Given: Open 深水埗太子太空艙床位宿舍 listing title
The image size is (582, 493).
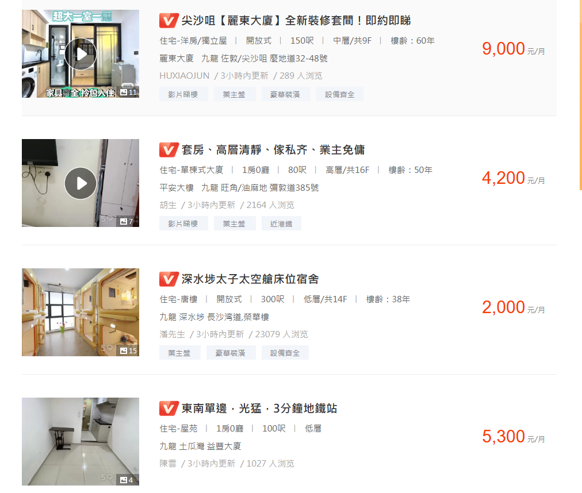Looking at the screenshot, I should click(250, 279).
